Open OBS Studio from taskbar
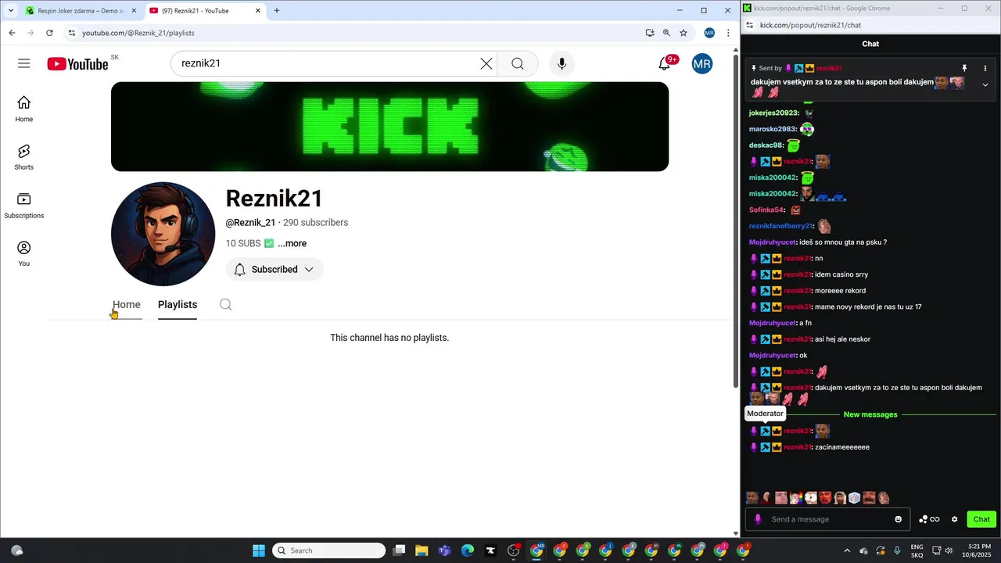 513,550
